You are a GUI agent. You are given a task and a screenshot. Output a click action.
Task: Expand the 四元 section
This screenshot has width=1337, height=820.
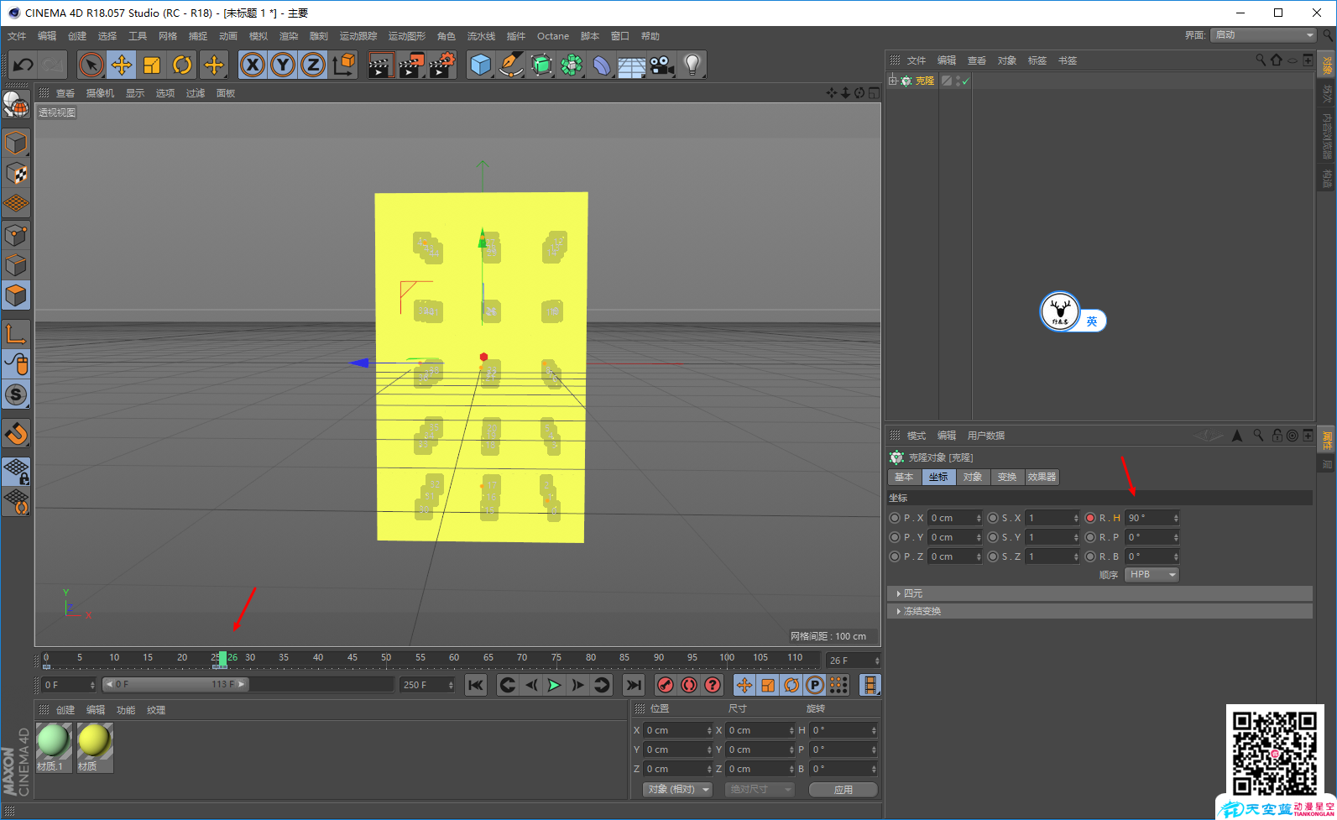(1099, 593)
